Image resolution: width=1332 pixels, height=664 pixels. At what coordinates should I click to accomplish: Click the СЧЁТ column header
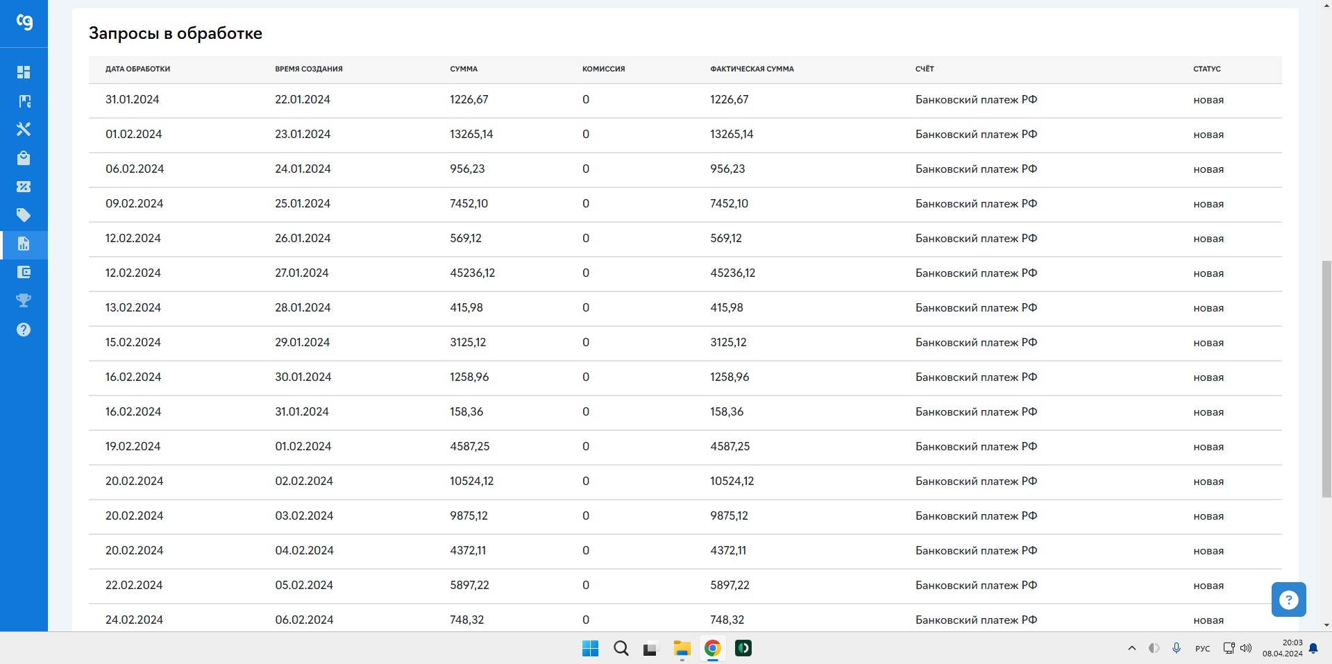(925, 69)
